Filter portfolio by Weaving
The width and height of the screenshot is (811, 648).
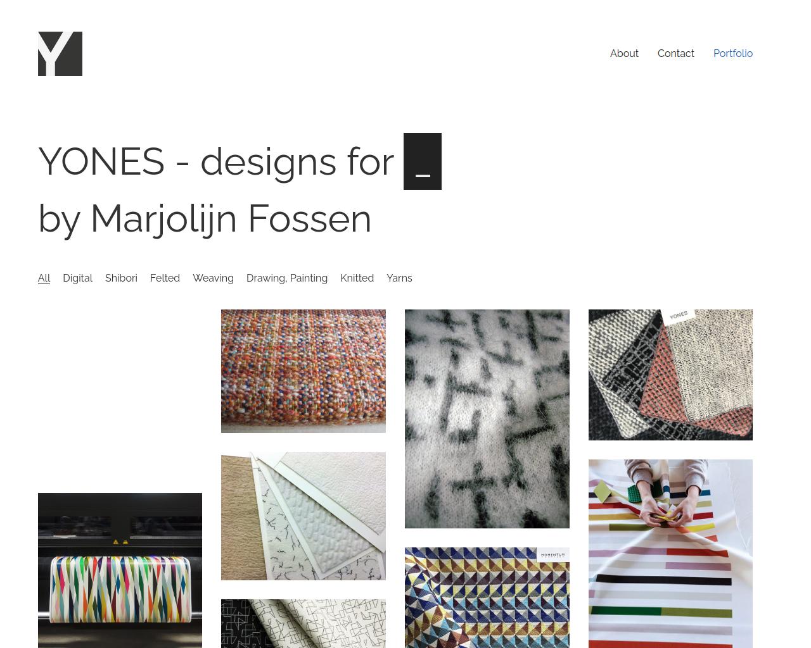[x=213, y=278]
